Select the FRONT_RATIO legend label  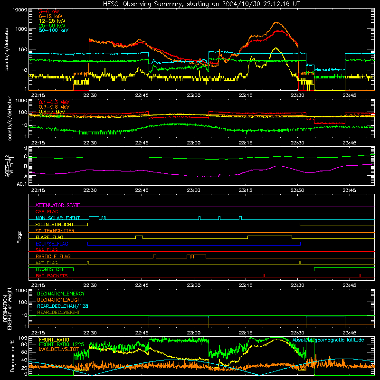coord(54,340)
